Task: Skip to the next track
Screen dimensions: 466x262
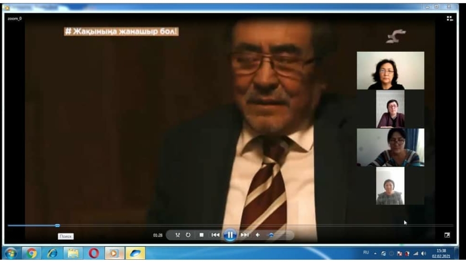Action: [244, 235]
